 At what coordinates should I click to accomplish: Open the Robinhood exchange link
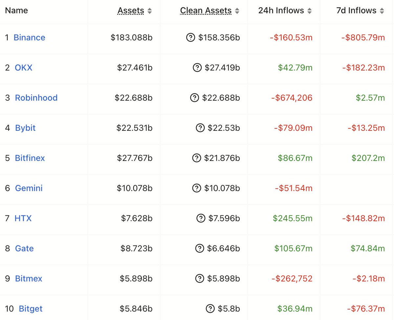(36, 98)
